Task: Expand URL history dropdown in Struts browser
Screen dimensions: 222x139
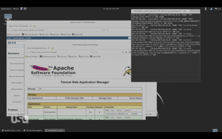Action: (102, 30)
